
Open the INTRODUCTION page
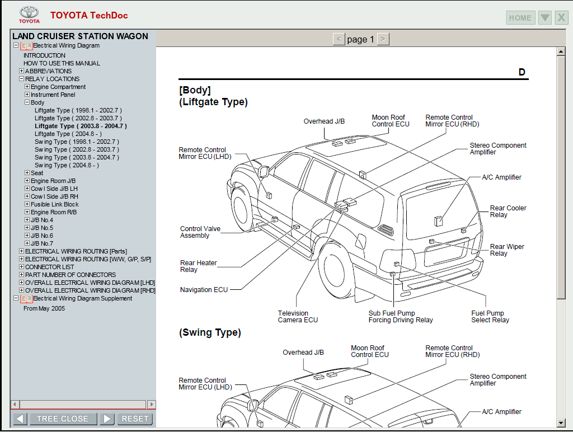pos(45,55)
